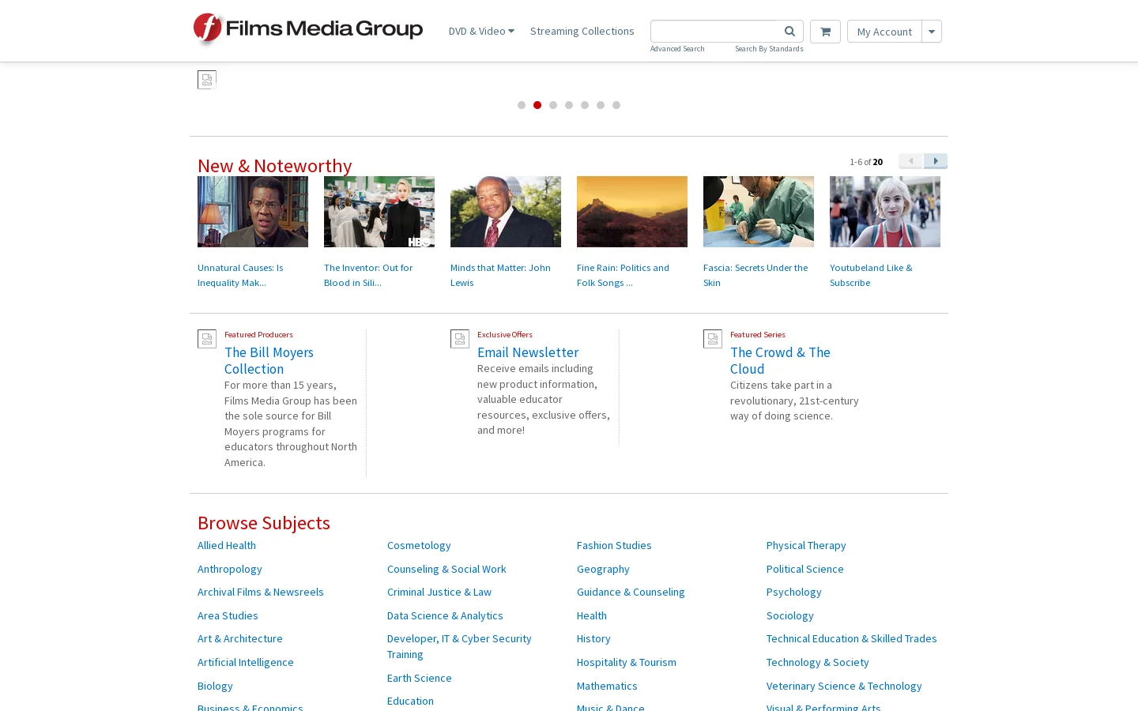Select the third carousel dot
Viewport: 1138px width, 711px height.
point(553,105)
